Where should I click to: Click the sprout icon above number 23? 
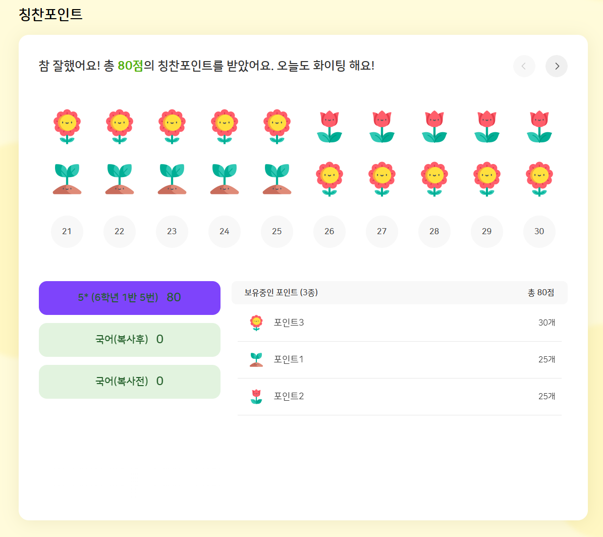pyautogui.click(x=172, y=179)
